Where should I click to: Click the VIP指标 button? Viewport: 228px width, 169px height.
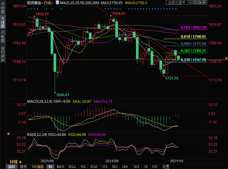(38, 167)
